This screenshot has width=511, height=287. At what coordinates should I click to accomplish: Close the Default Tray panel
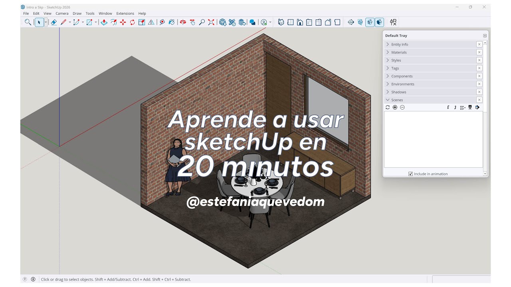click(485, 36)
